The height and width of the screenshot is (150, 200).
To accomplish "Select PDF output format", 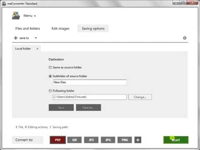I will click(x=58, y=140).
